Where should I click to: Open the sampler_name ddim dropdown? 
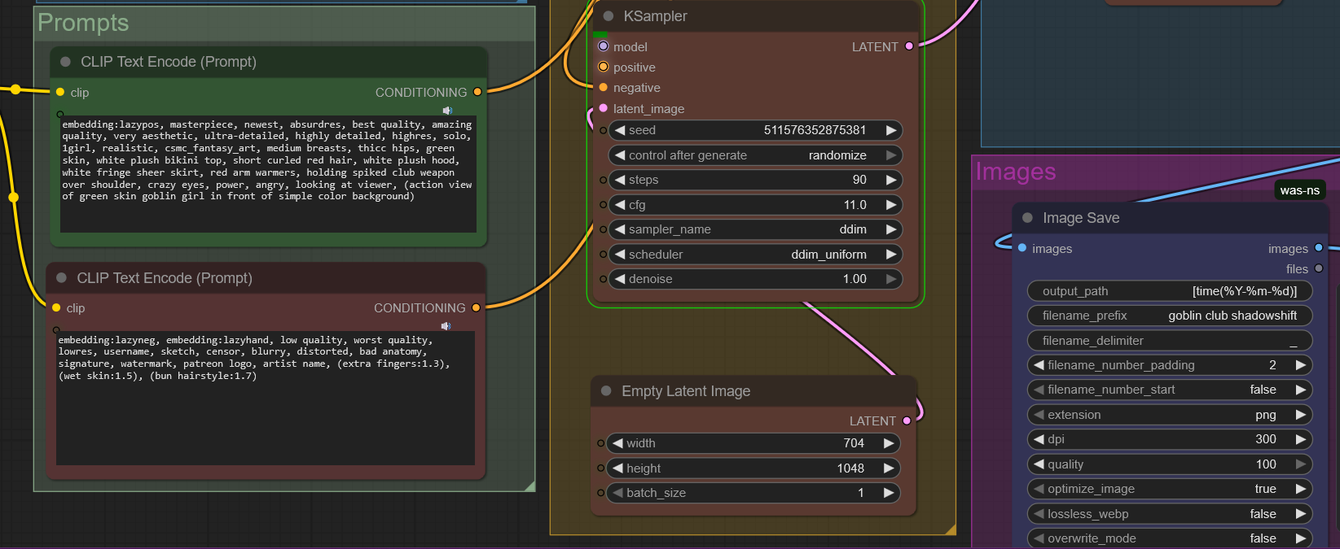point(755,229)
